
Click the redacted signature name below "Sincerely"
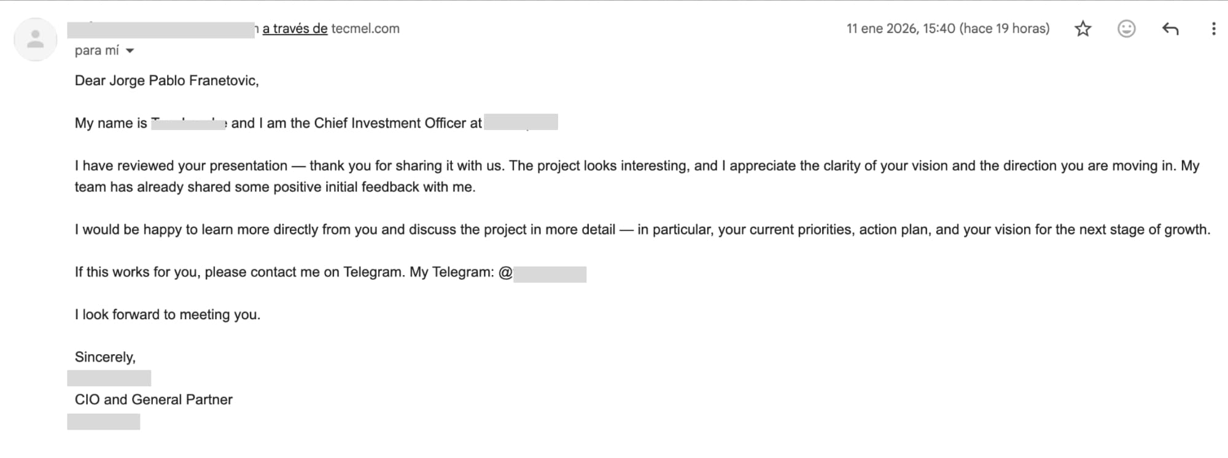point(109,378)
